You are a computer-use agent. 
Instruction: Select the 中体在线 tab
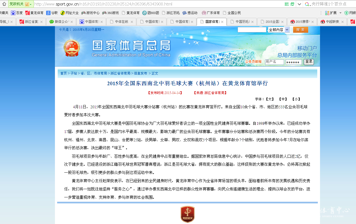[x=121, y=21]
